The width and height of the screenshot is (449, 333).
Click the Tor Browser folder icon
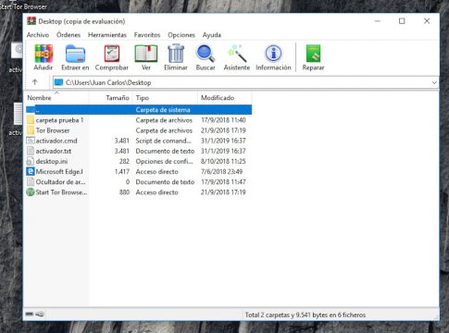pyautogui.click(x=31, y=130)
